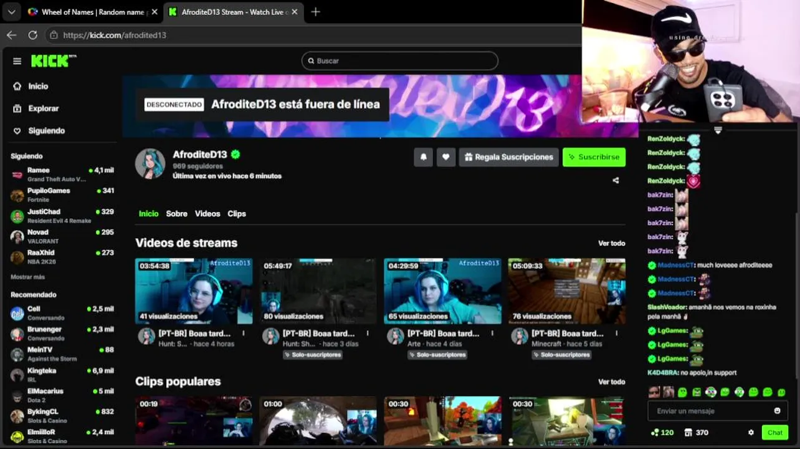This screenshot has width=800, height=449.
Task: Open the first 00:30 popular clip
Action: 442,422
